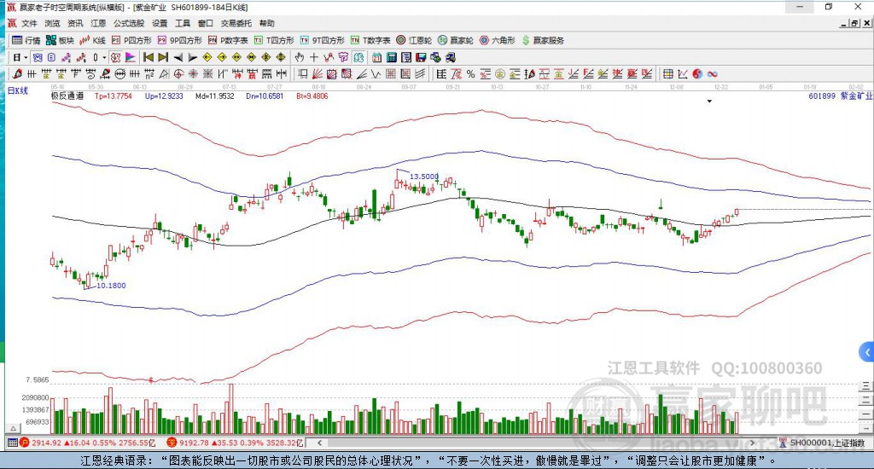Viewport: 874px width, 469px height.
Task: Click the up-triangle button at volume pane corner
Action: pos(14,428)
